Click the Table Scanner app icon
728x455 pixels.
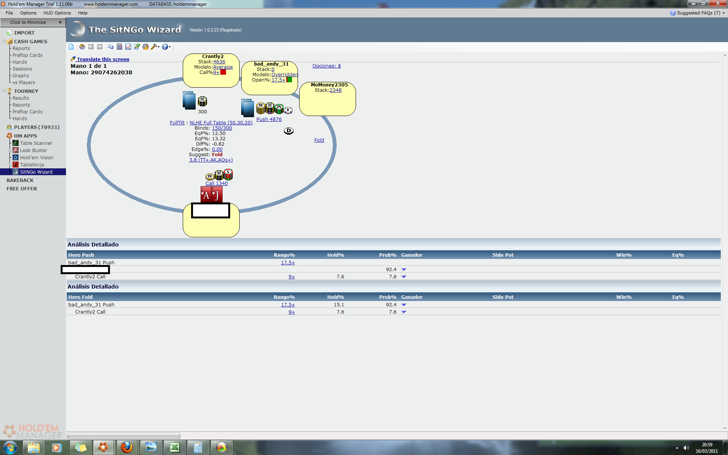pyautogui.click(x=16, y=143)
